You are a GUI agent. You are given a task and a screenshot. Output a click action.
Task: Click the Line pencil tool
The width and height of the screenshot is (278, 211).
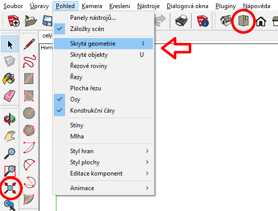click(x=29, y=44)
